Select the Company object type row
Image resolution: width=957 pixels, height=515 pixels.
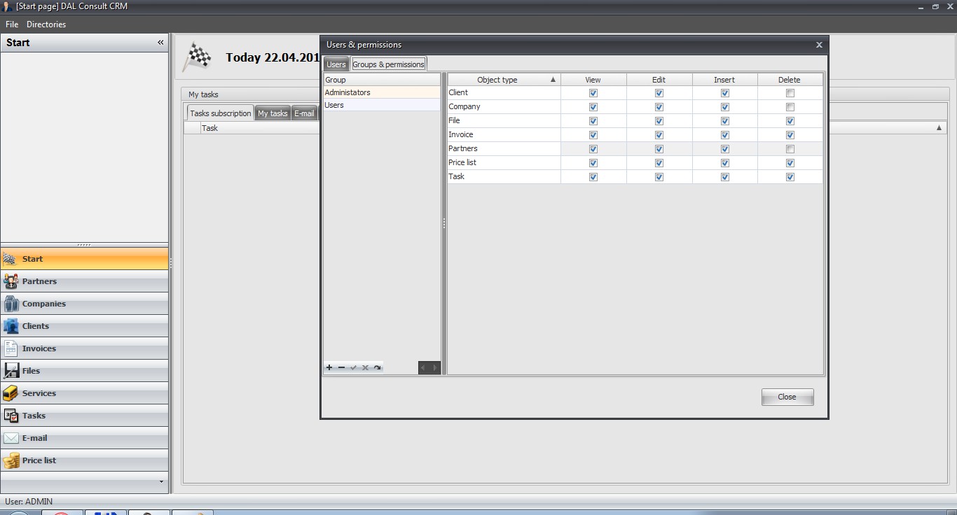504,107
